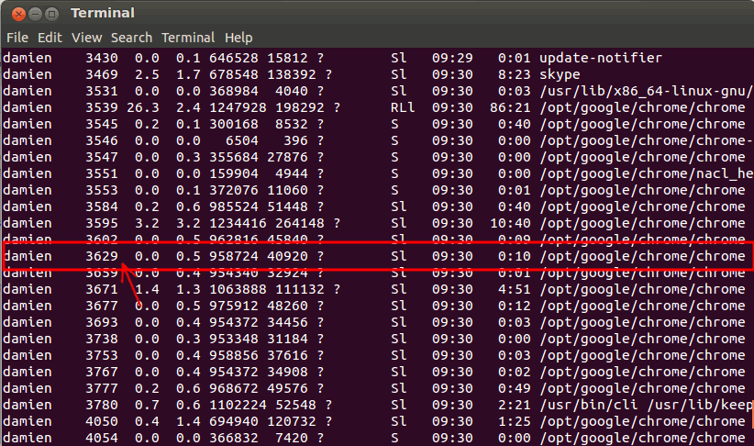Click the RLl status of process 3539
754x446 pixels.
(402, 107)
